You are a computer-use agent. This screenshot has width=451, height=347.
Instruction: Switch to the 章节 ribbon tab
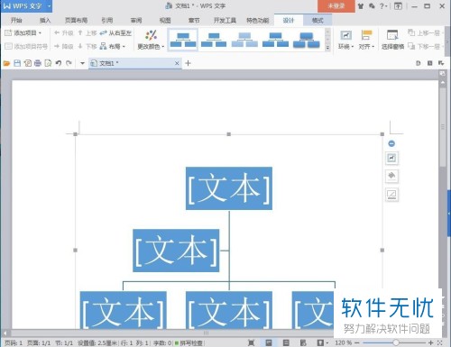(x=194, y=20)
